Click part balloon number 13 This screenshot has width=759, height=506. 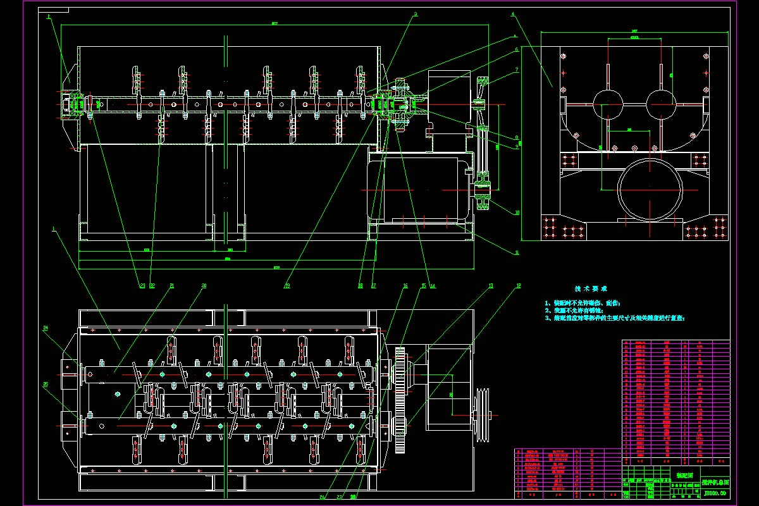click(490, 286)
